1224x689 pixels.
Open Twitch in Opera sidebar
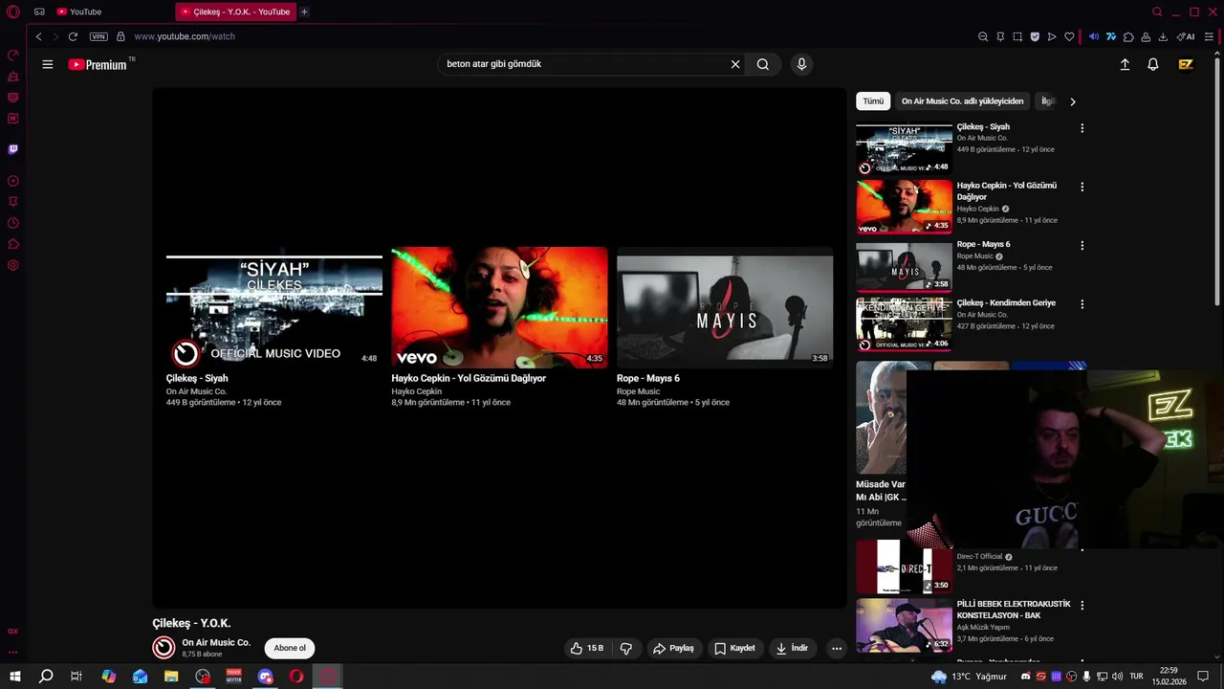point(13,149)
